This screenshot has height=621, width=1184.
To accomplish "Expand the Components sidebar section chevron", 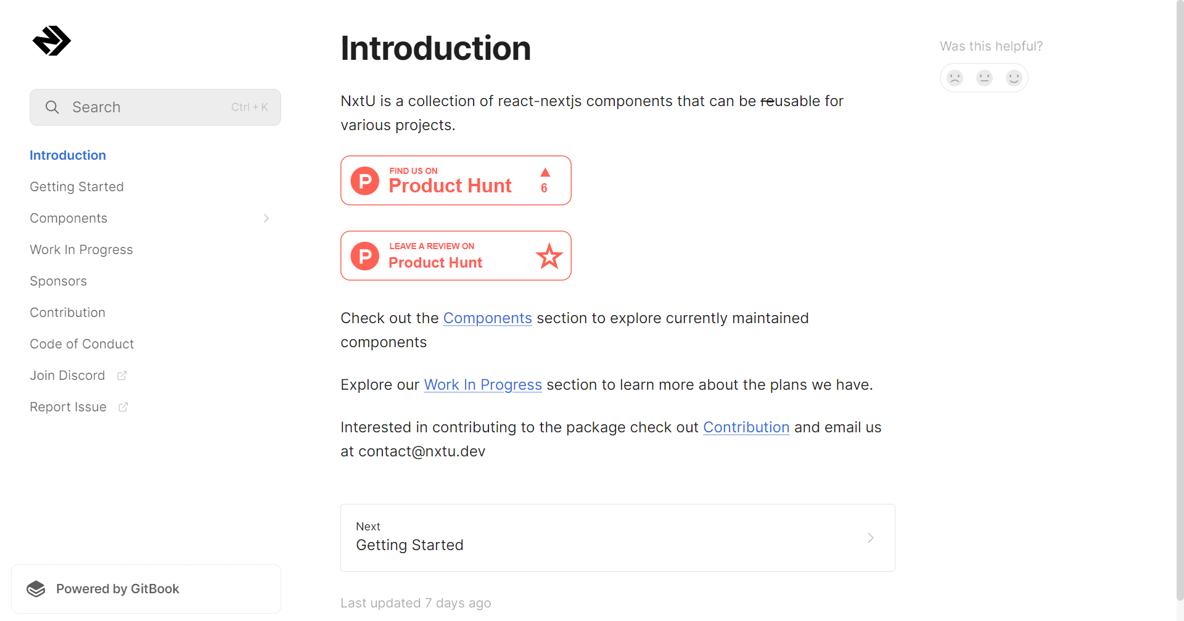I will click(266, 218).
